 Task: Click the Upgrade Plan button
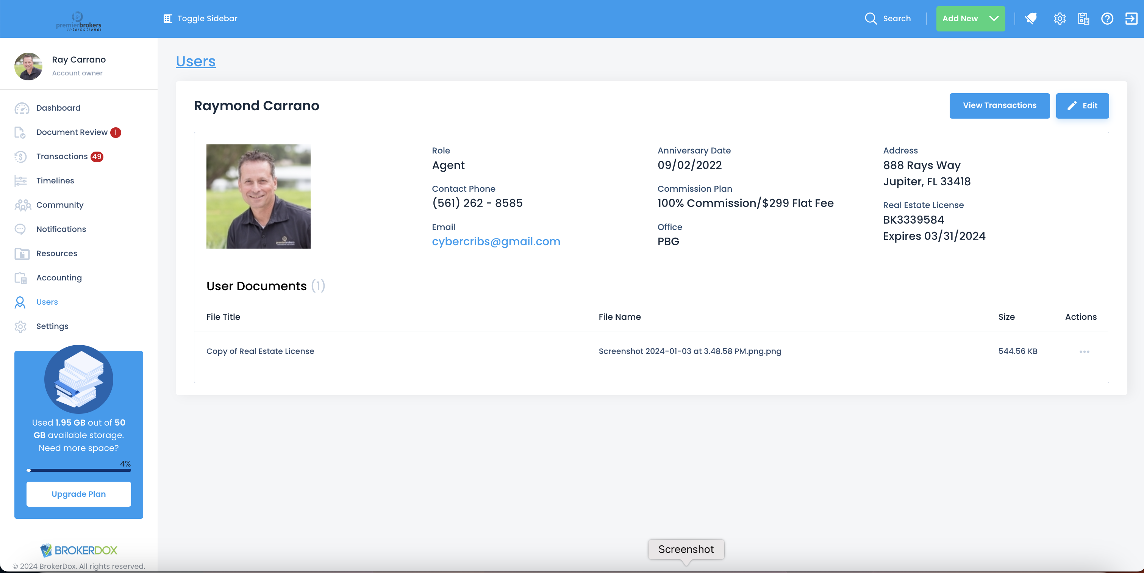(79, 494)
